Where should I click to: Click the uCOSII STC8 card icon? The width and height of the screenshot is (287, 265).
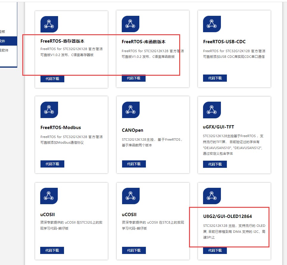[131, 196]
